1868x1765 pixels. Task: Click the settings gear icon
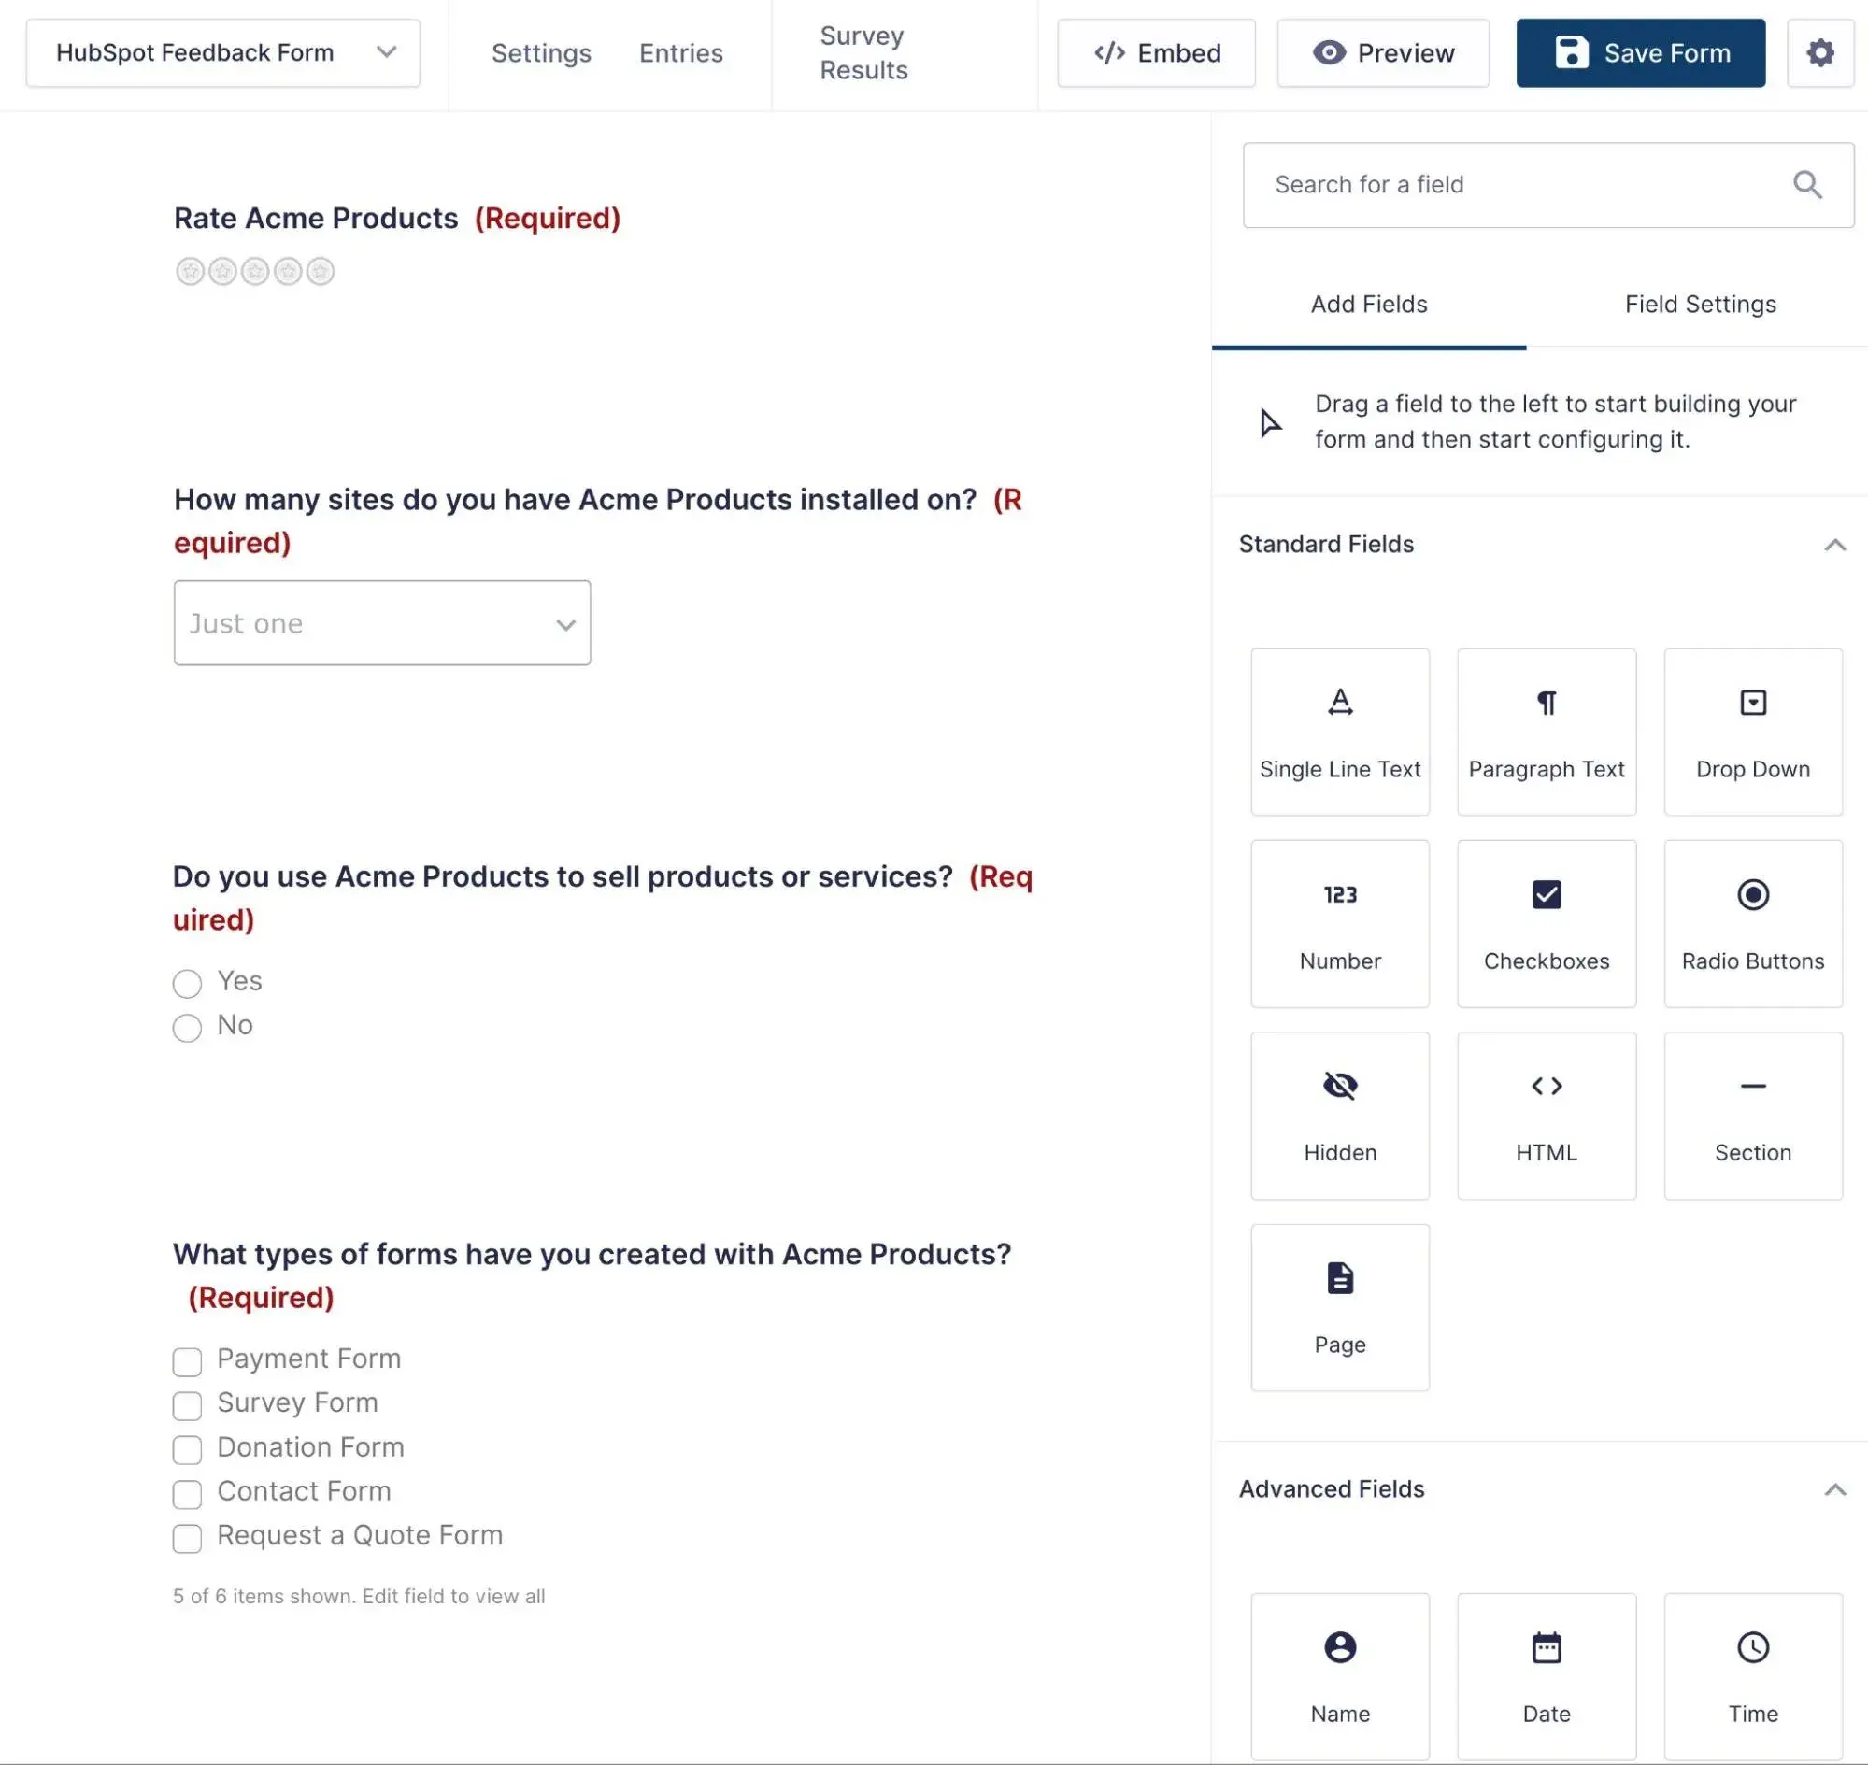(1820, 51)
